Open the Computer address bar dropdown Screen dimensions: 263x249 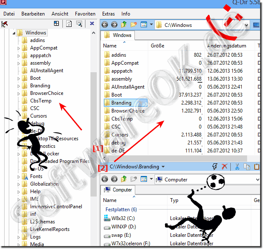pos(258,180)
